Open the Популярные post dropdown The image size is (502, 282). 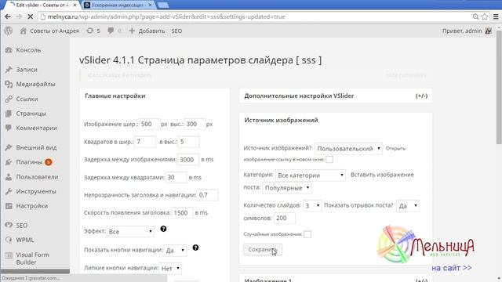[287, 188]
